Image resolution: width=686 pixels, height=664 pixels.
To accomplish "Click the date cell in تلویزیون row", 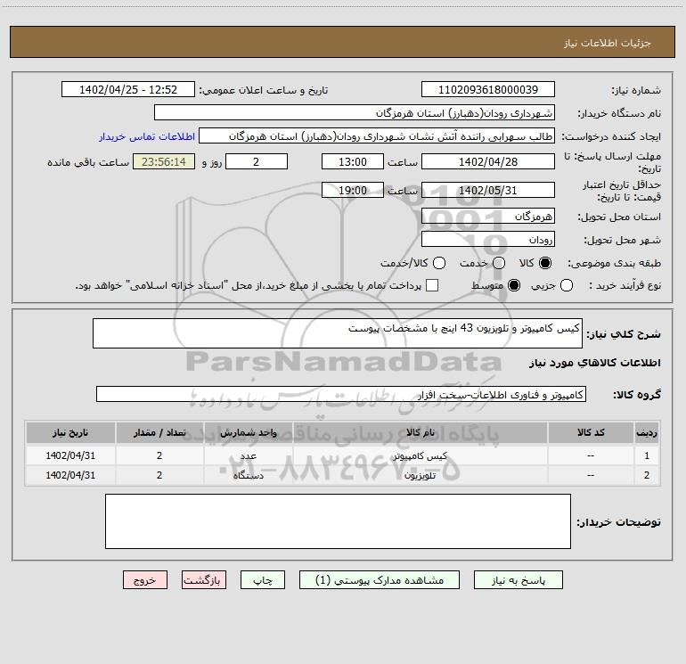I will click(x=70, y=475).
